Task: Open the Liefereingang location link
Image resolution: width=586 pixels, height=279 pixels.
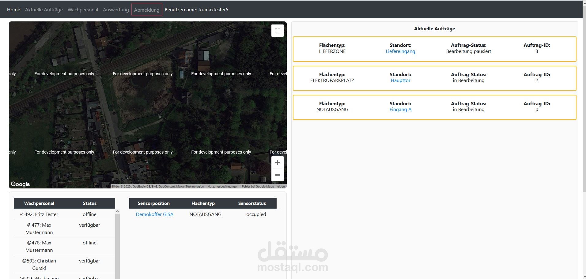Action: [400, 51]
